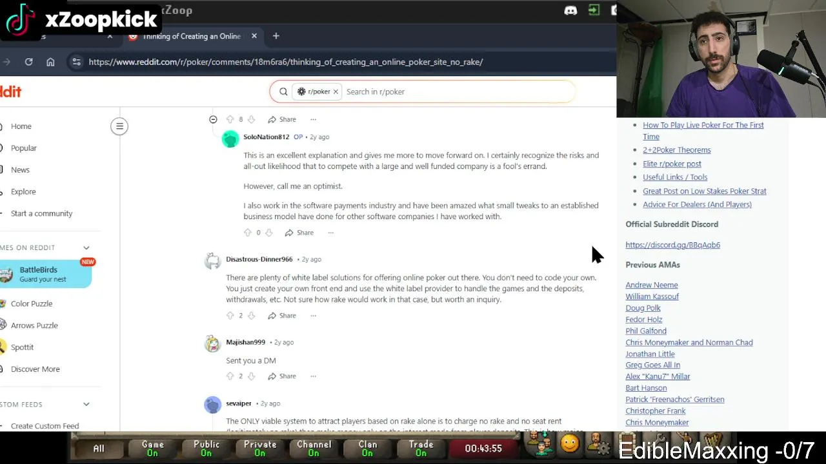This screenshot has height=464, width=826.
Task: Share SoloNation812's comment
Action: [299, 233]
